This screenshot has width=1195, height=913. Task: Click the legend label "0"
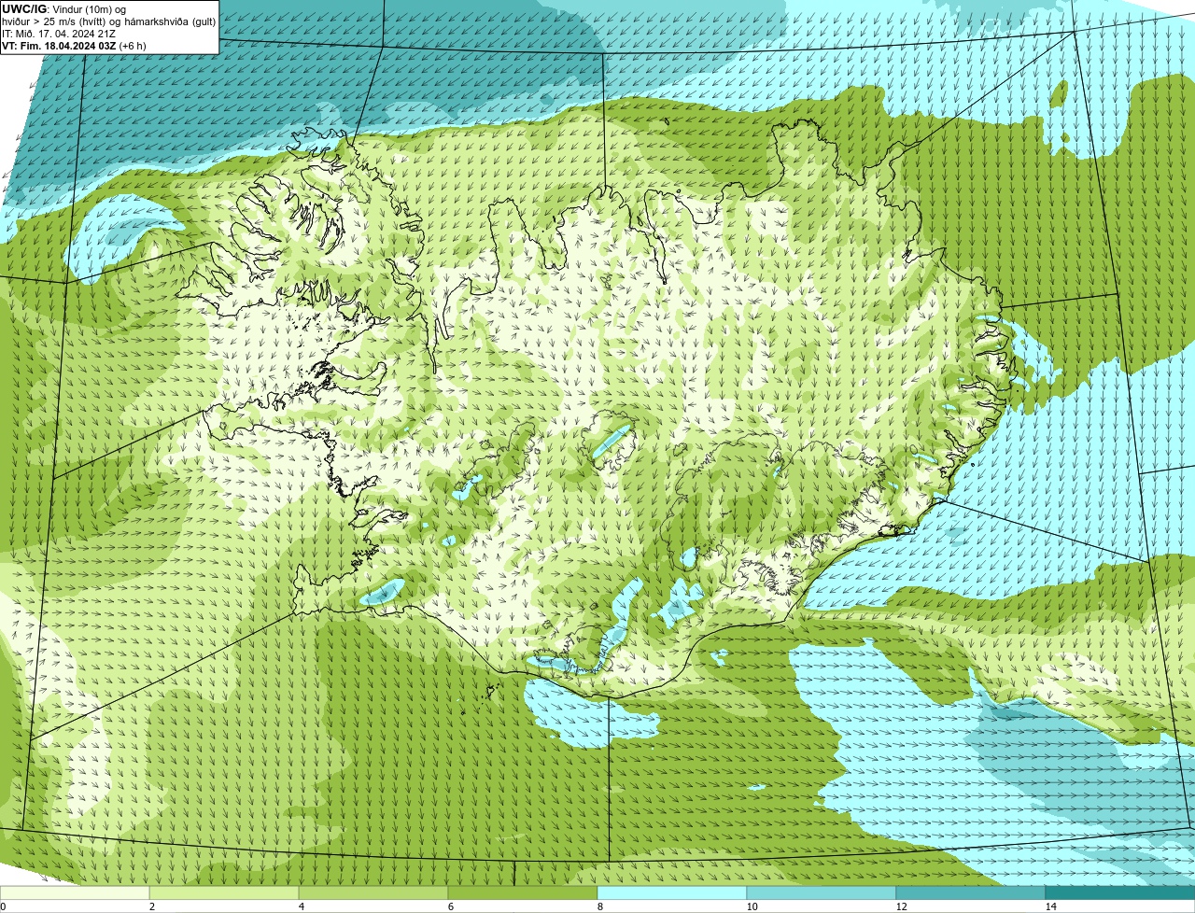(x=3, y=906)
